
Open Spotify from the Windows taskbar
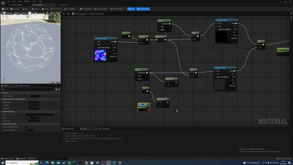[69, 163]
